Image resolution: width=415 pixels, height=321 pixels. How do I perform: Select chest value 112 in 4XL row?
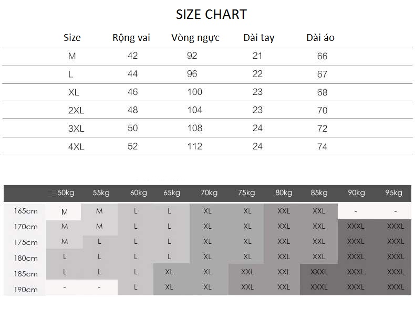(194, 146)
